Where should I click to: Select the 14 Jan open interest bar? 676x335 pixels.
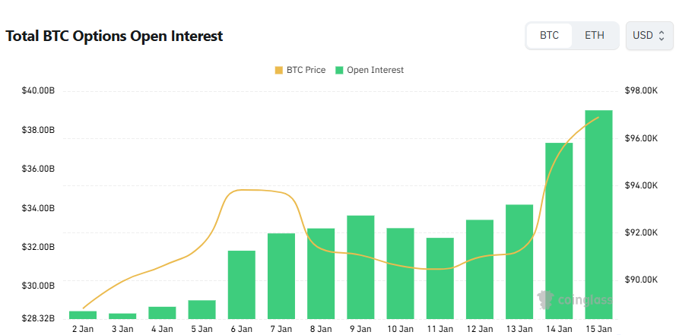[559, 230]
